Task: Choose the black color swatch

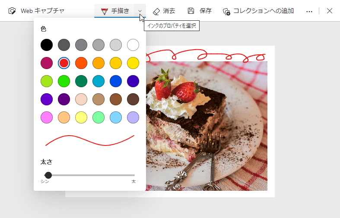Action: pos(47,45)
